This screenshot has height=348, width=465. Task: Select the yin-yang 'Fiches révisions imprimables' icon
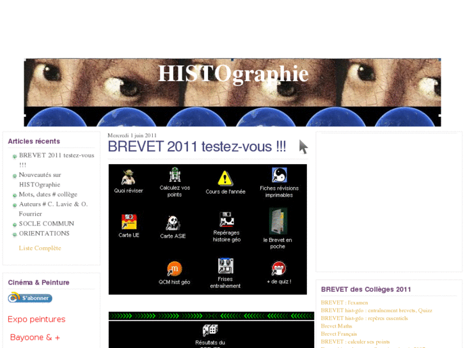point(279,175)
